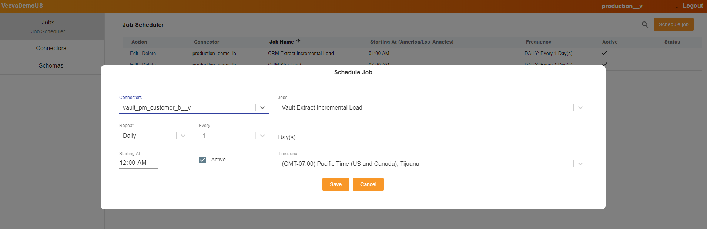The height and width of the screenshot is (229, 707).
Task: Delete the CRM Extract Incremental Load job
Action: click(x=149, y=54)
